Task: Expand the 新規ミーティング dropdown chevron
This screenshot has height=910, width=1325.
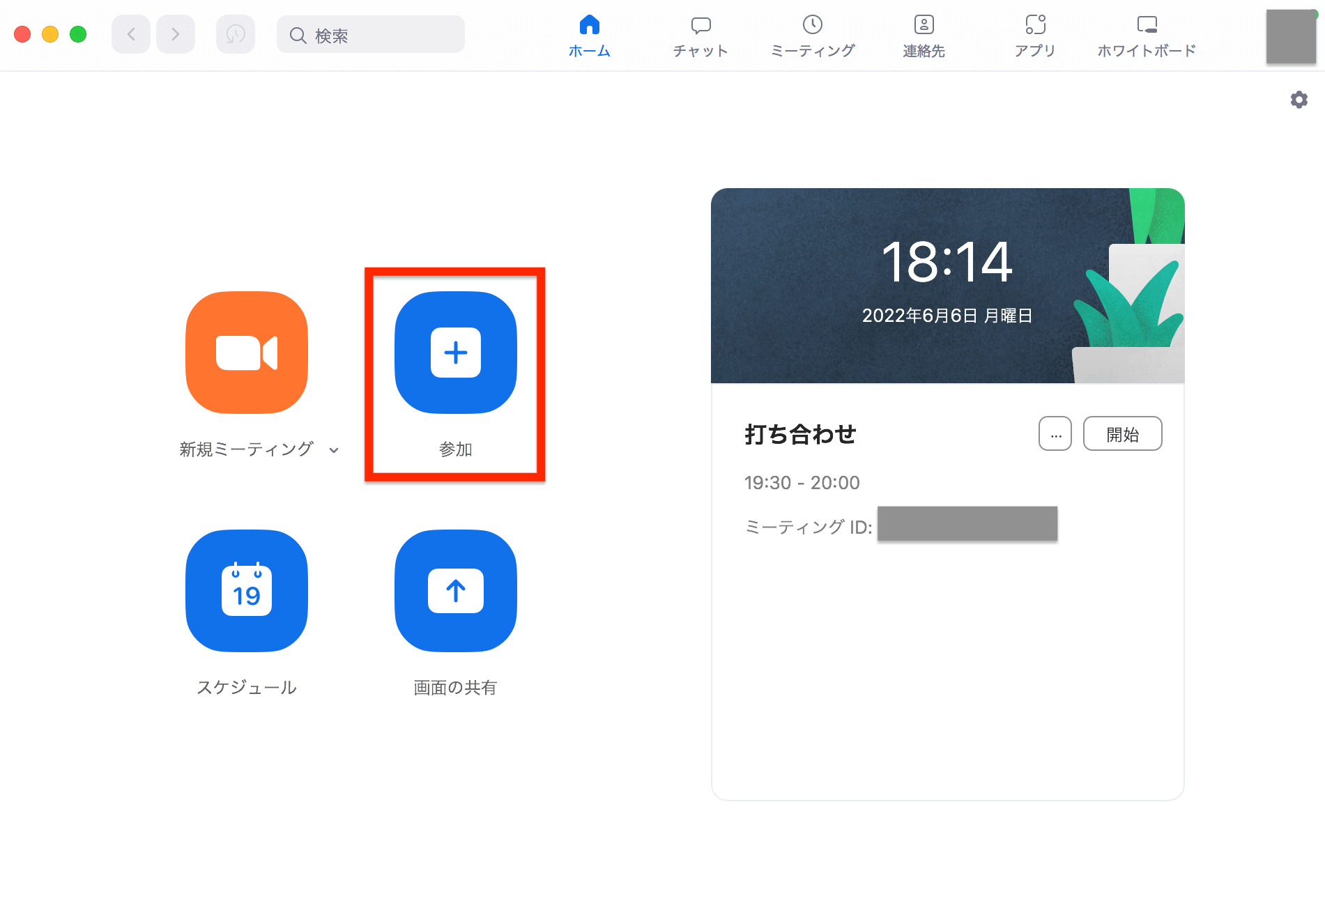Action: pyautogui.click(x=334, y=450)
